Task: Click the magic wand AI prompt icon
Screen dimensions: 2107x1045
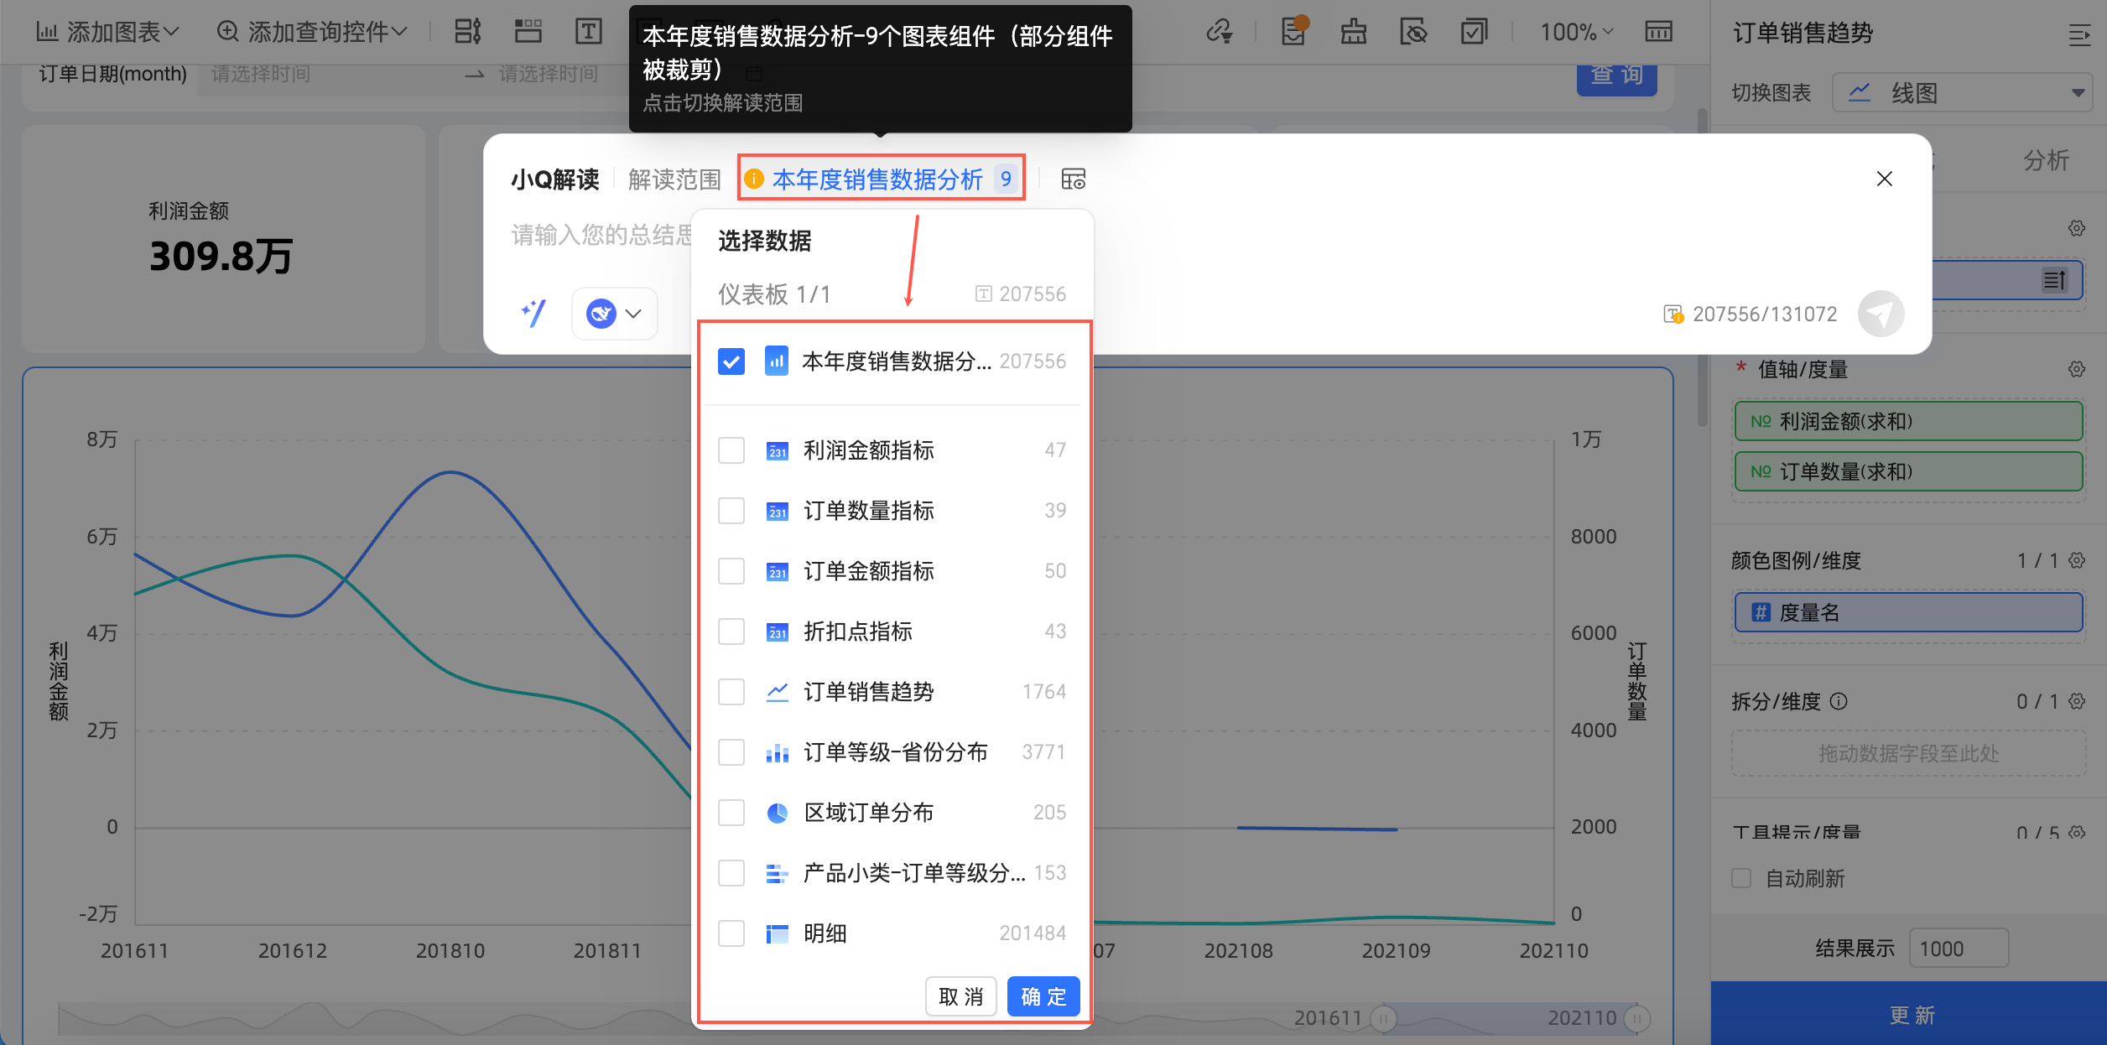Action: (x=533, y=314)
